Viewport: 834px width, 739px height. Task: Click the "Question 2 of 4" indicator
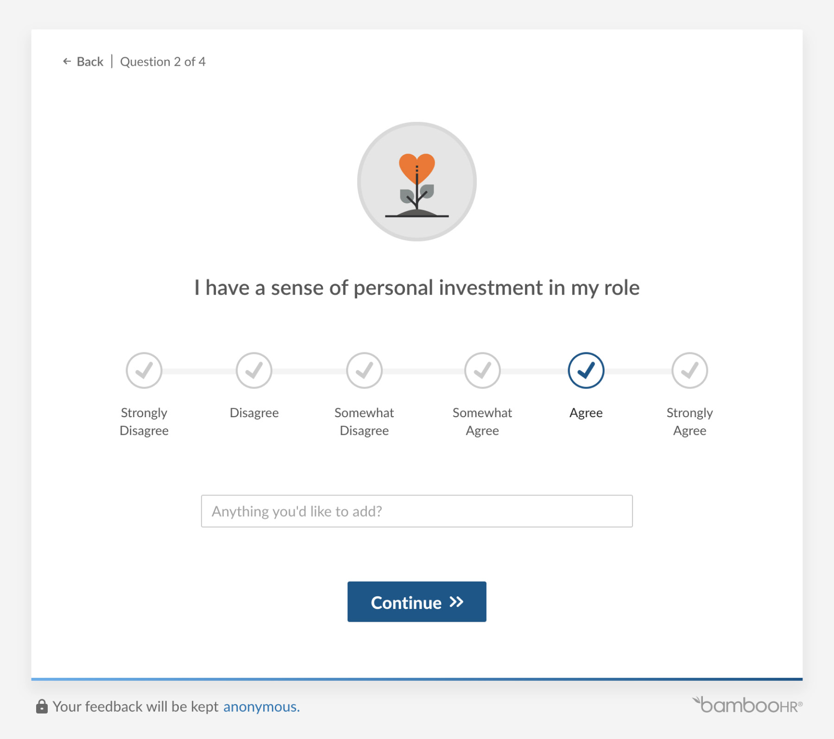tap(163, 62)
